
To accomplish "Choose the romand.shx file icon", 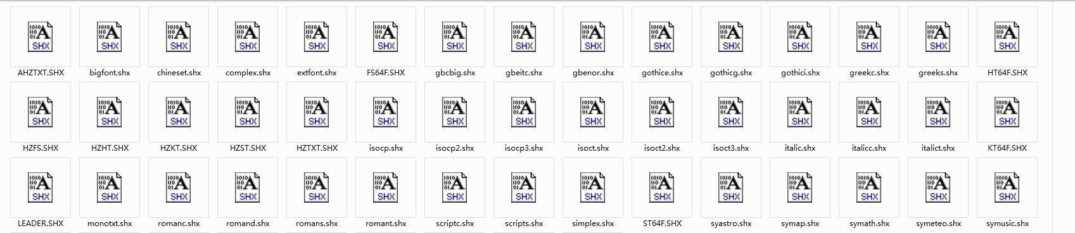I will point(248,187).
